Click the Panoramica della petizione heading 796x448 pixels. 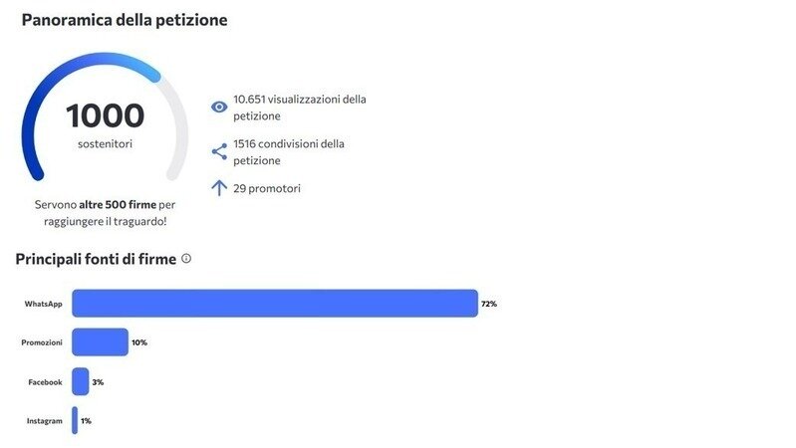[x=125, y=20]
